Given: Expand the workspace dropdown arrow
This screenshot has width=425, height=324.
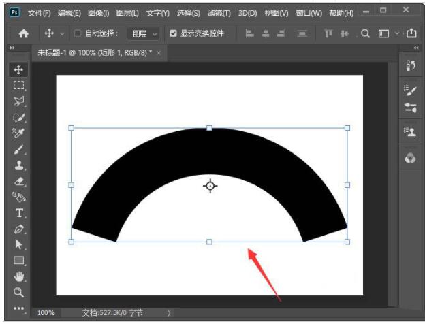Looking at the screenshot, I should [397, 33].
